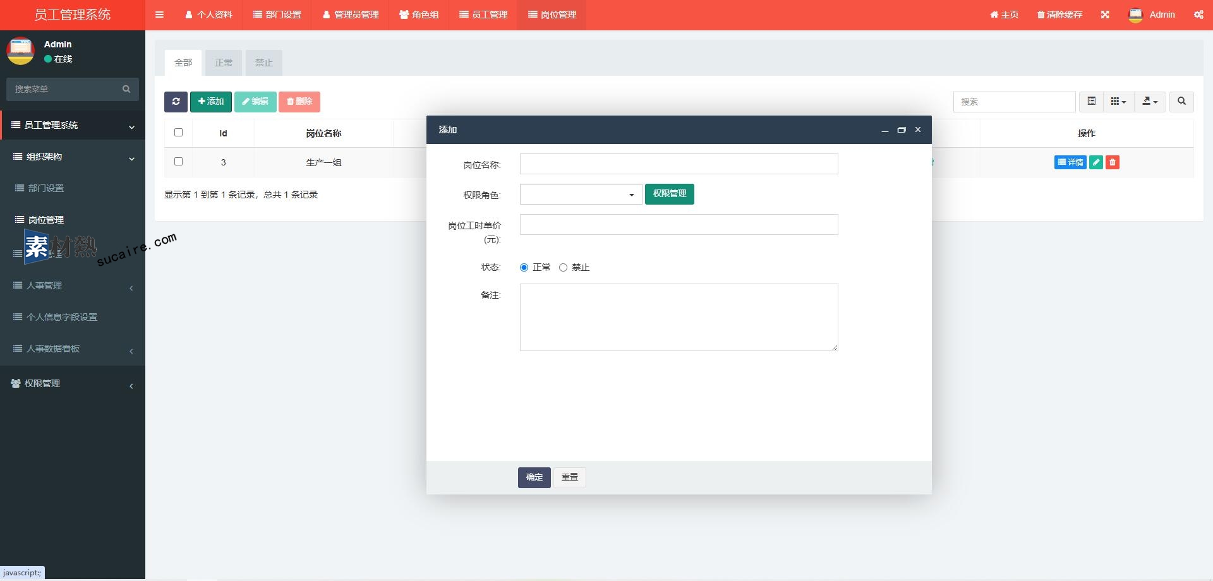Expand the 人事管理 sidebar menu
Screen dimensions: 1213x581
coord(73,285)
